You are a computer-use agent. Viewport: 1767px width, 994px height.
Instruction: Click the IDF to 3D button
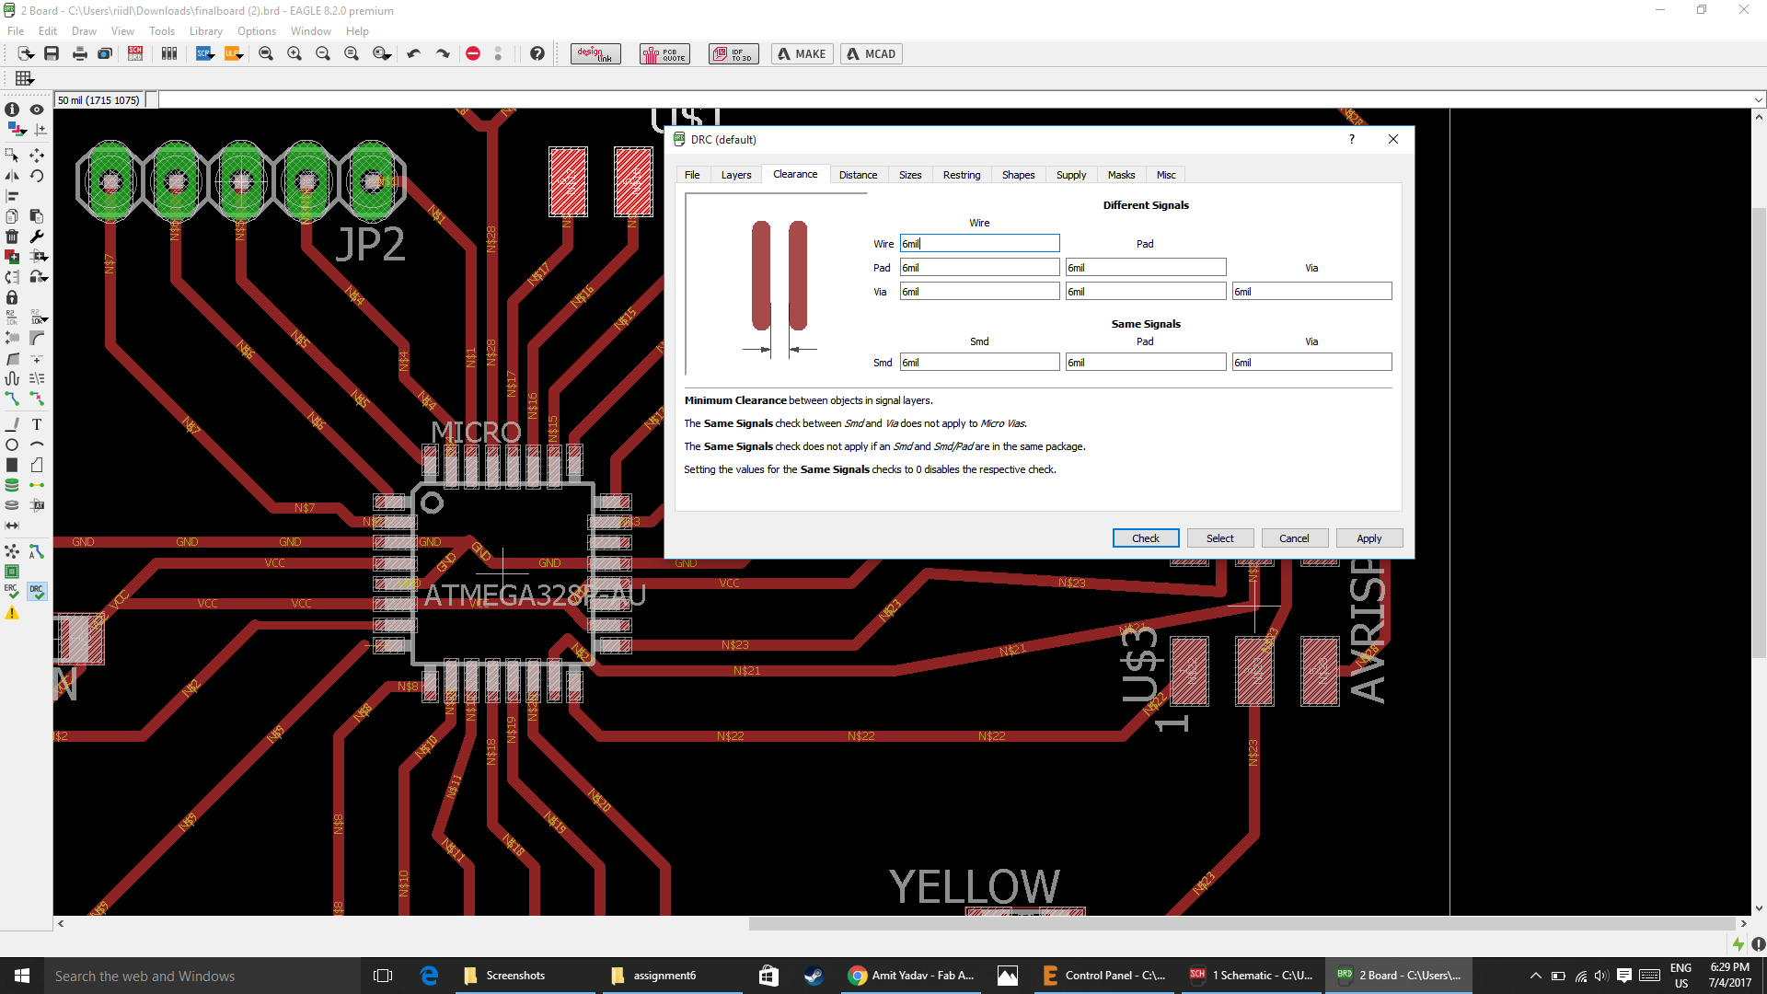733,53
